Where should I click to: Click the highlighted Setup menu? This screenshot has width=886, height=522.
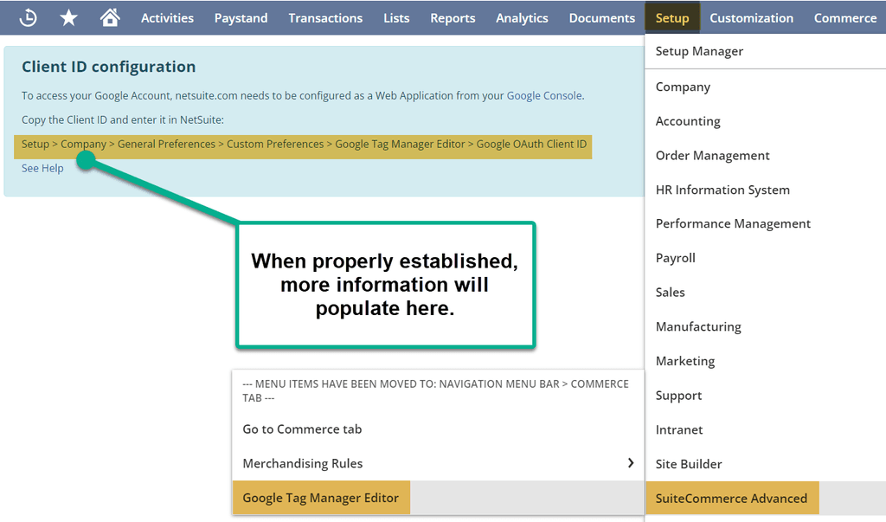pyautogui.click(x=671, y=17)
